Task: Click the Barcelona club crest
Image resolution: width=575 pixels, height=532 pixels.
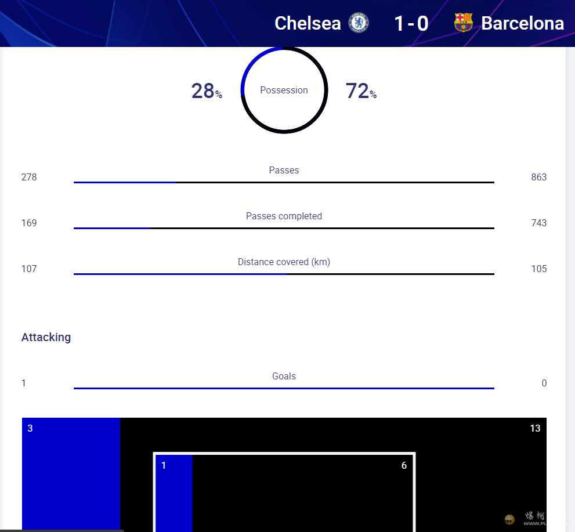Action: coord(463,23)
